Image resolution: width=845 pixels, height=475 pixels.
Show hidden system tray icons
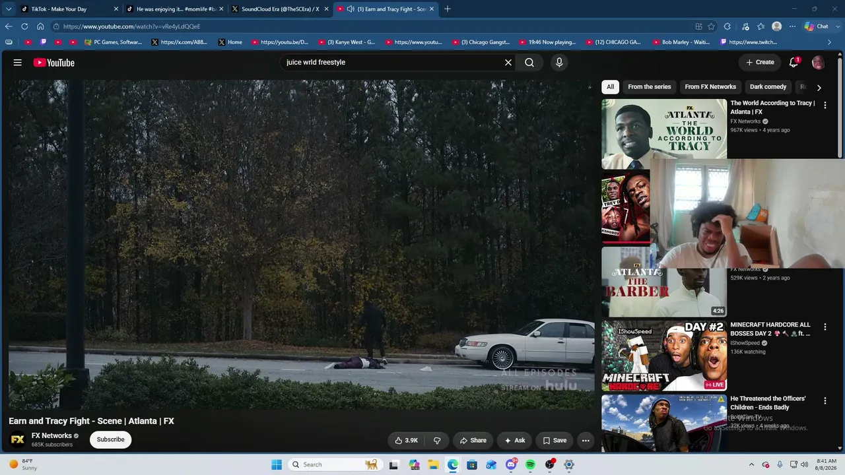(x=751, y=464)
